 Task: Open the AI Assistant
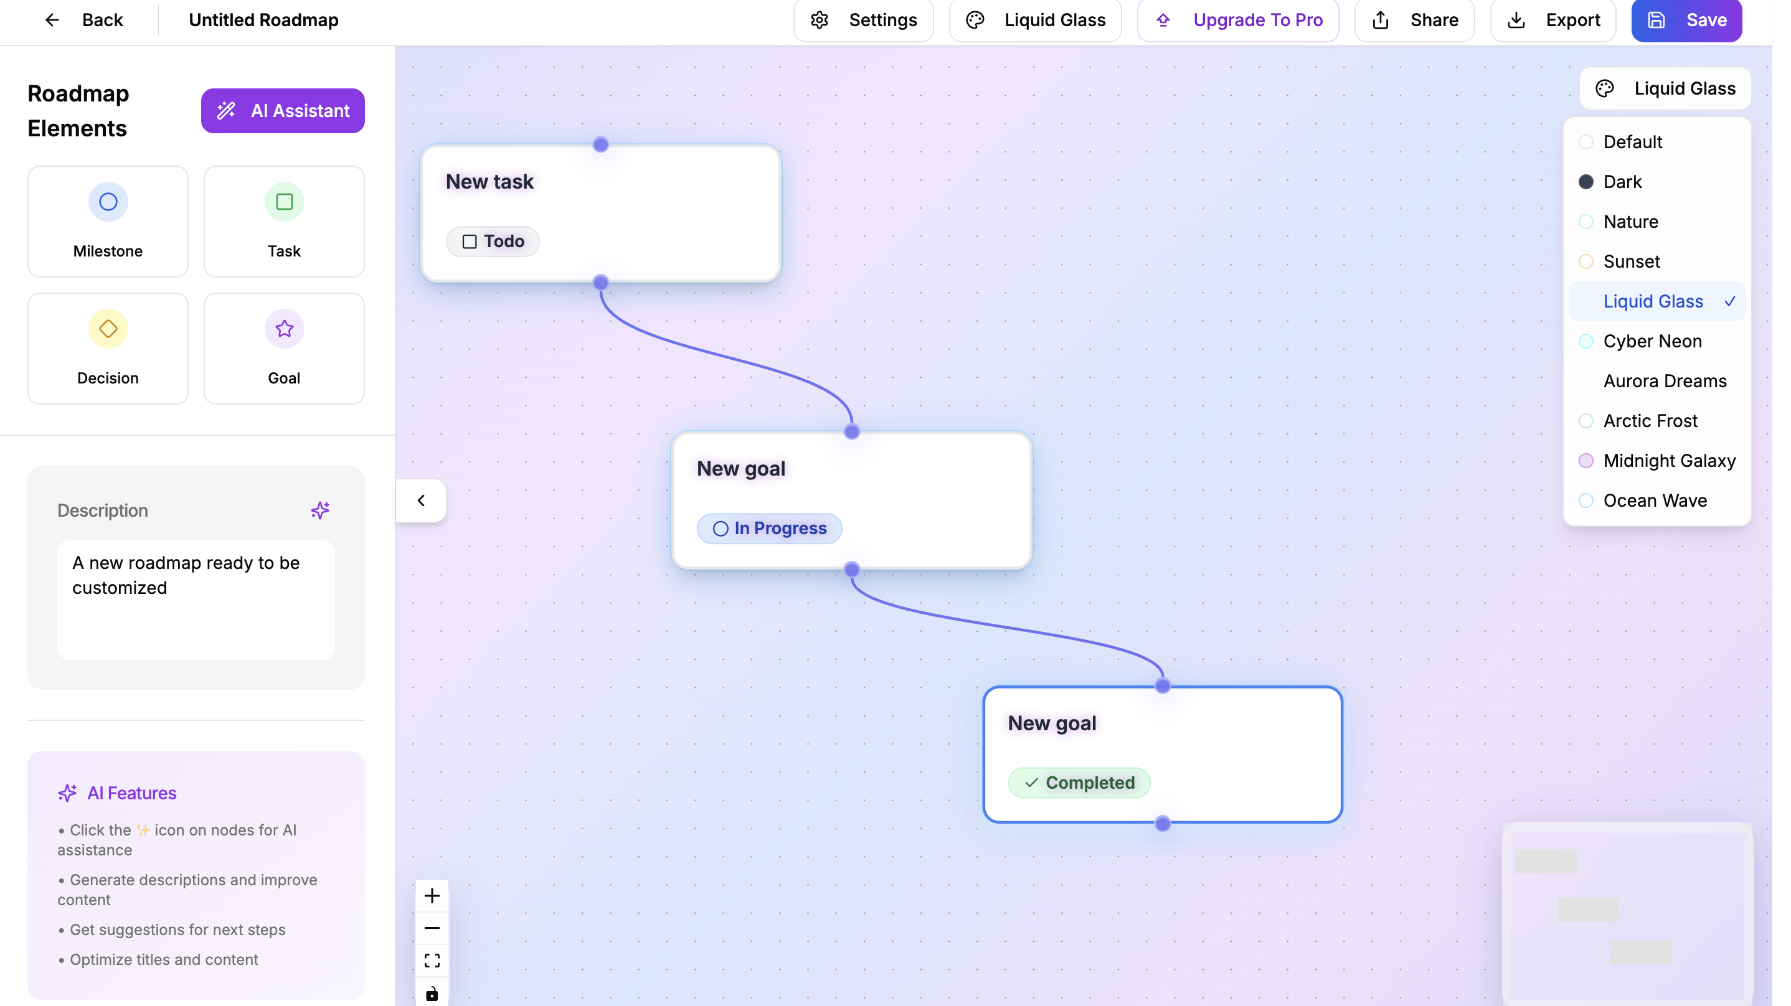(x=282, y=111)
